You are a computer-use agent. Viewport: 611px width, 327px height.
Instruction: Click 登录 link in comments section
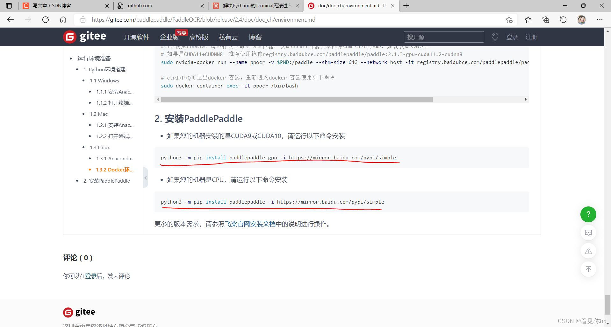tap(91, 276)
